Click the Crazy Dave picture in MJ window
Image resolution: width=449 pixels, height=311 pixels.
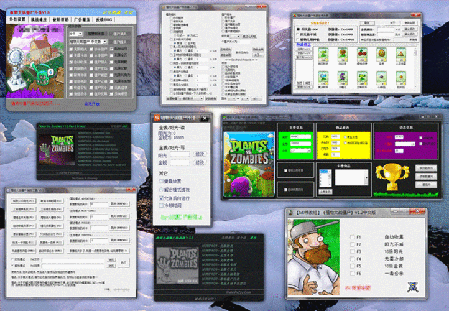[313, 257]
